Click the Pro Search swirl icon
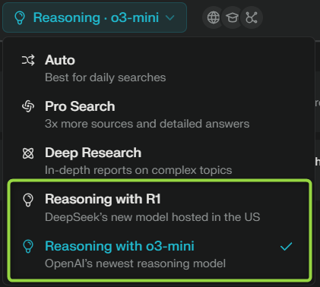Screen dimensions: 320x287 tap(28, 106)
